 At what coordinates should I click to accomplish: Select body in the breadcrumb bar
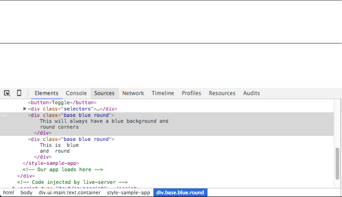[x=26, y=193]
